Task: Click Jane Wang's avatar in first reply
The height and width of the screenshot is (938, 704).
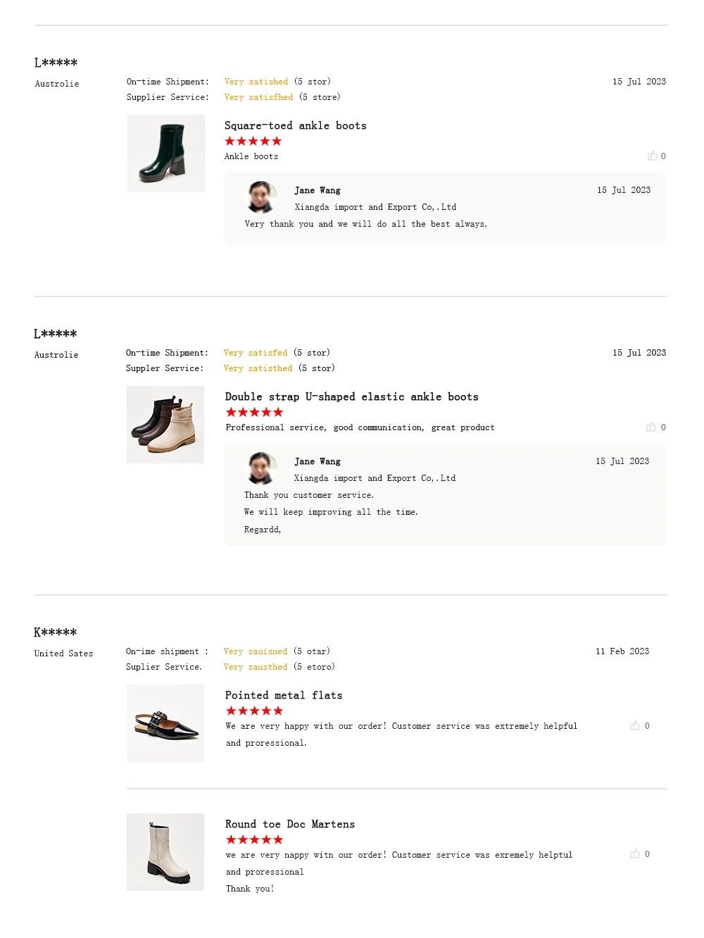Action: (x=261, y=197)
